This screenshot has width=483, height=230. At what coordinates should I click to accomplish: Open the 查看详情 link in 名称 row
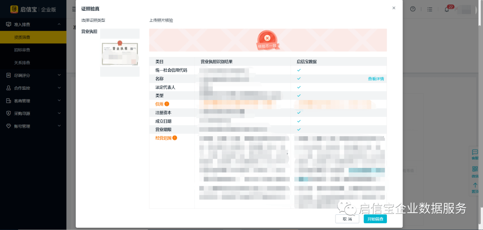376,79
